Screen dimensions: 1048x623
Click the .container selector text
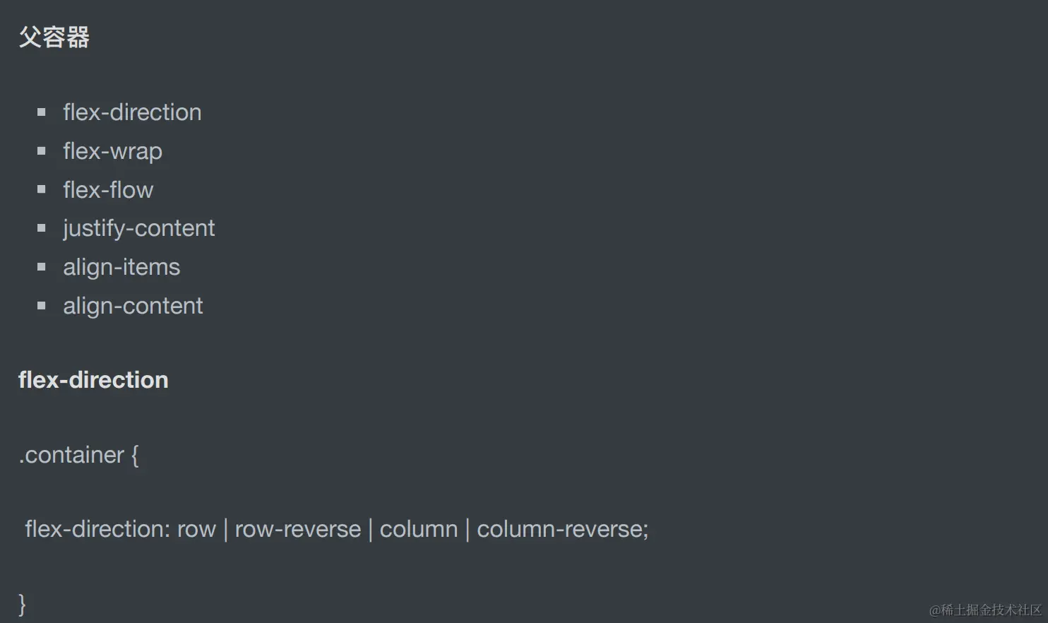(71, 455)
